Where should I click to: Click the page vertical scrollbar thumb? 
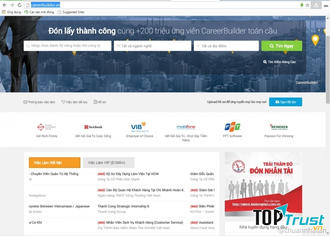[328, 69]
